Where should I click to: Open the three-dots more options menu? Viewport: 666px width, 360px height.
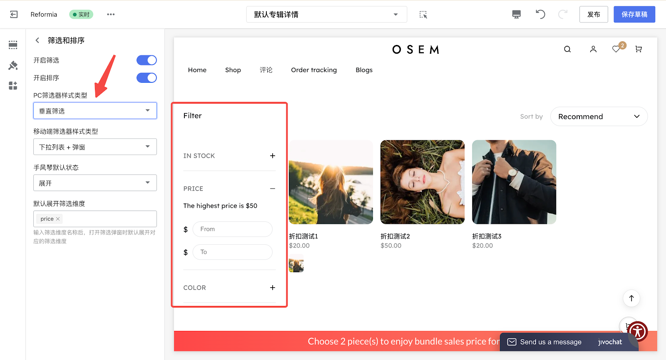[111, 15]
